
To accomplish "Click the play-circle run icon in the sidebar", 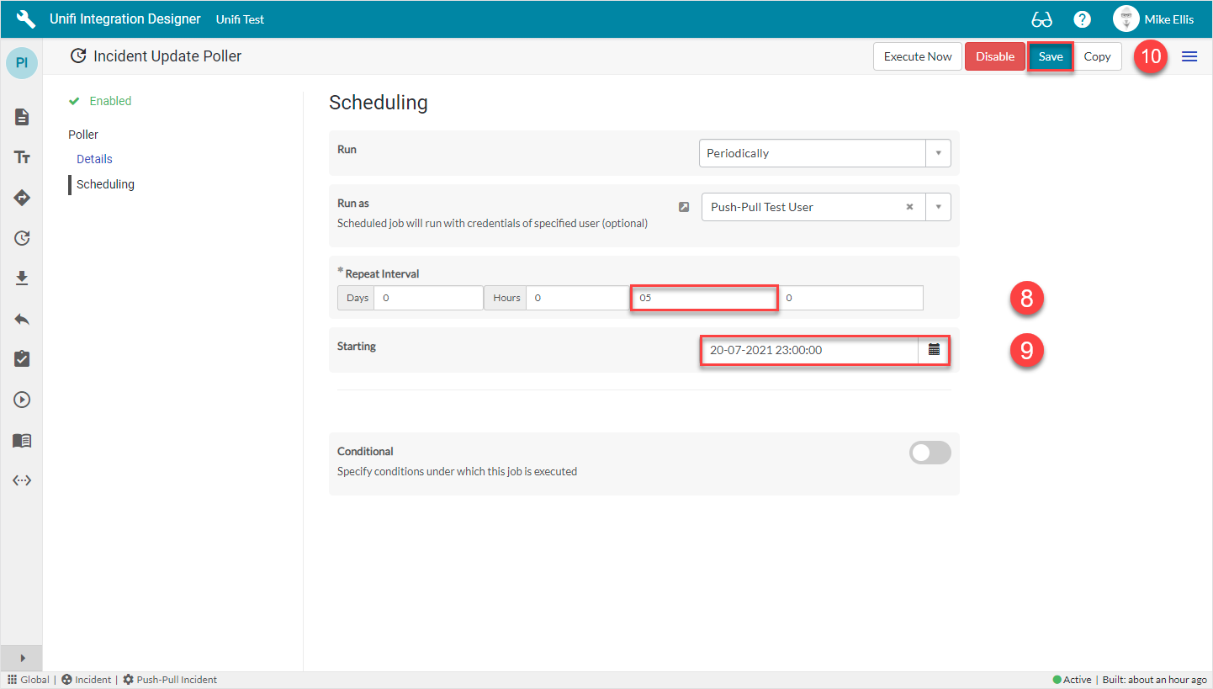I will point(21,399).
